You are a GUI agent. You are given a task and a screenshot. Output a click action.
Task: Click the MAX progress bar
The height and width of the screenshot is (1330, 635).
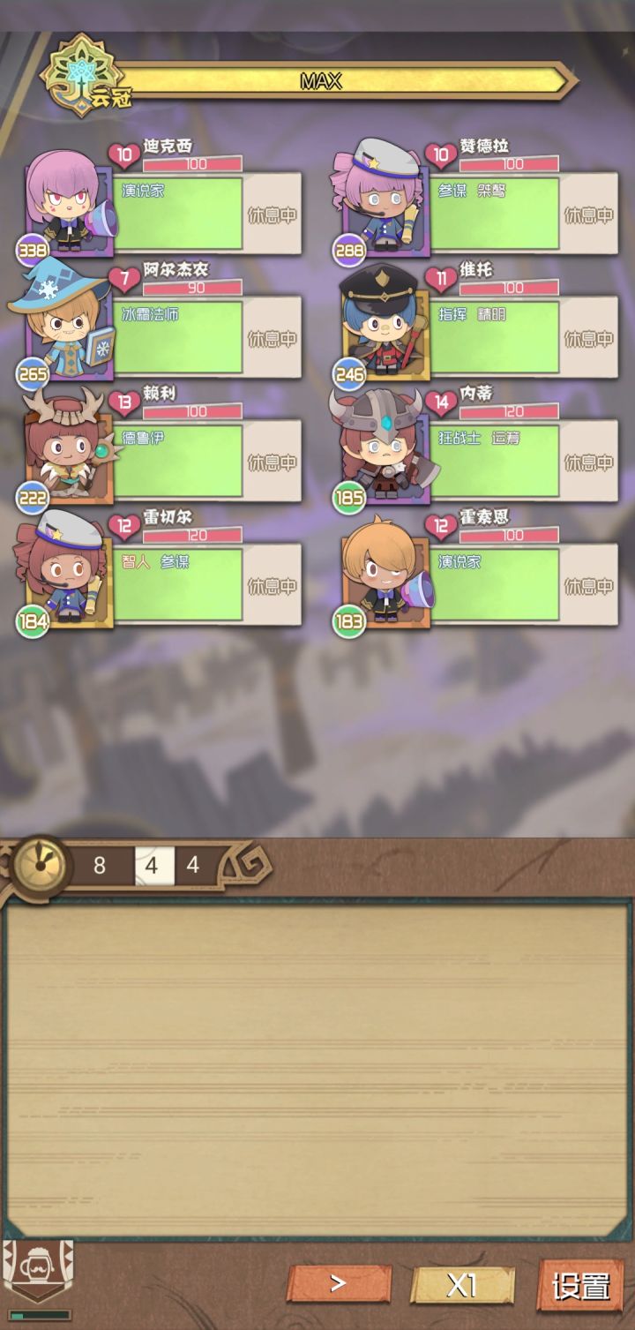coord(340,81)
